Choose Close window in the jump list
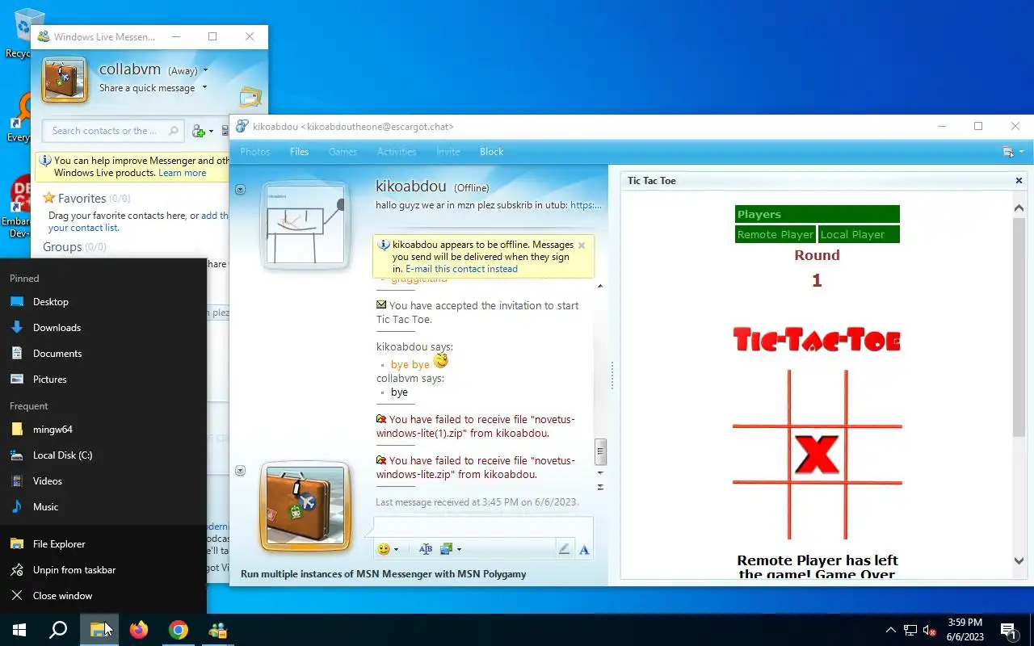Image resolution: width=1034 pixels, height=646 pixels. click(x=103, y=595)
